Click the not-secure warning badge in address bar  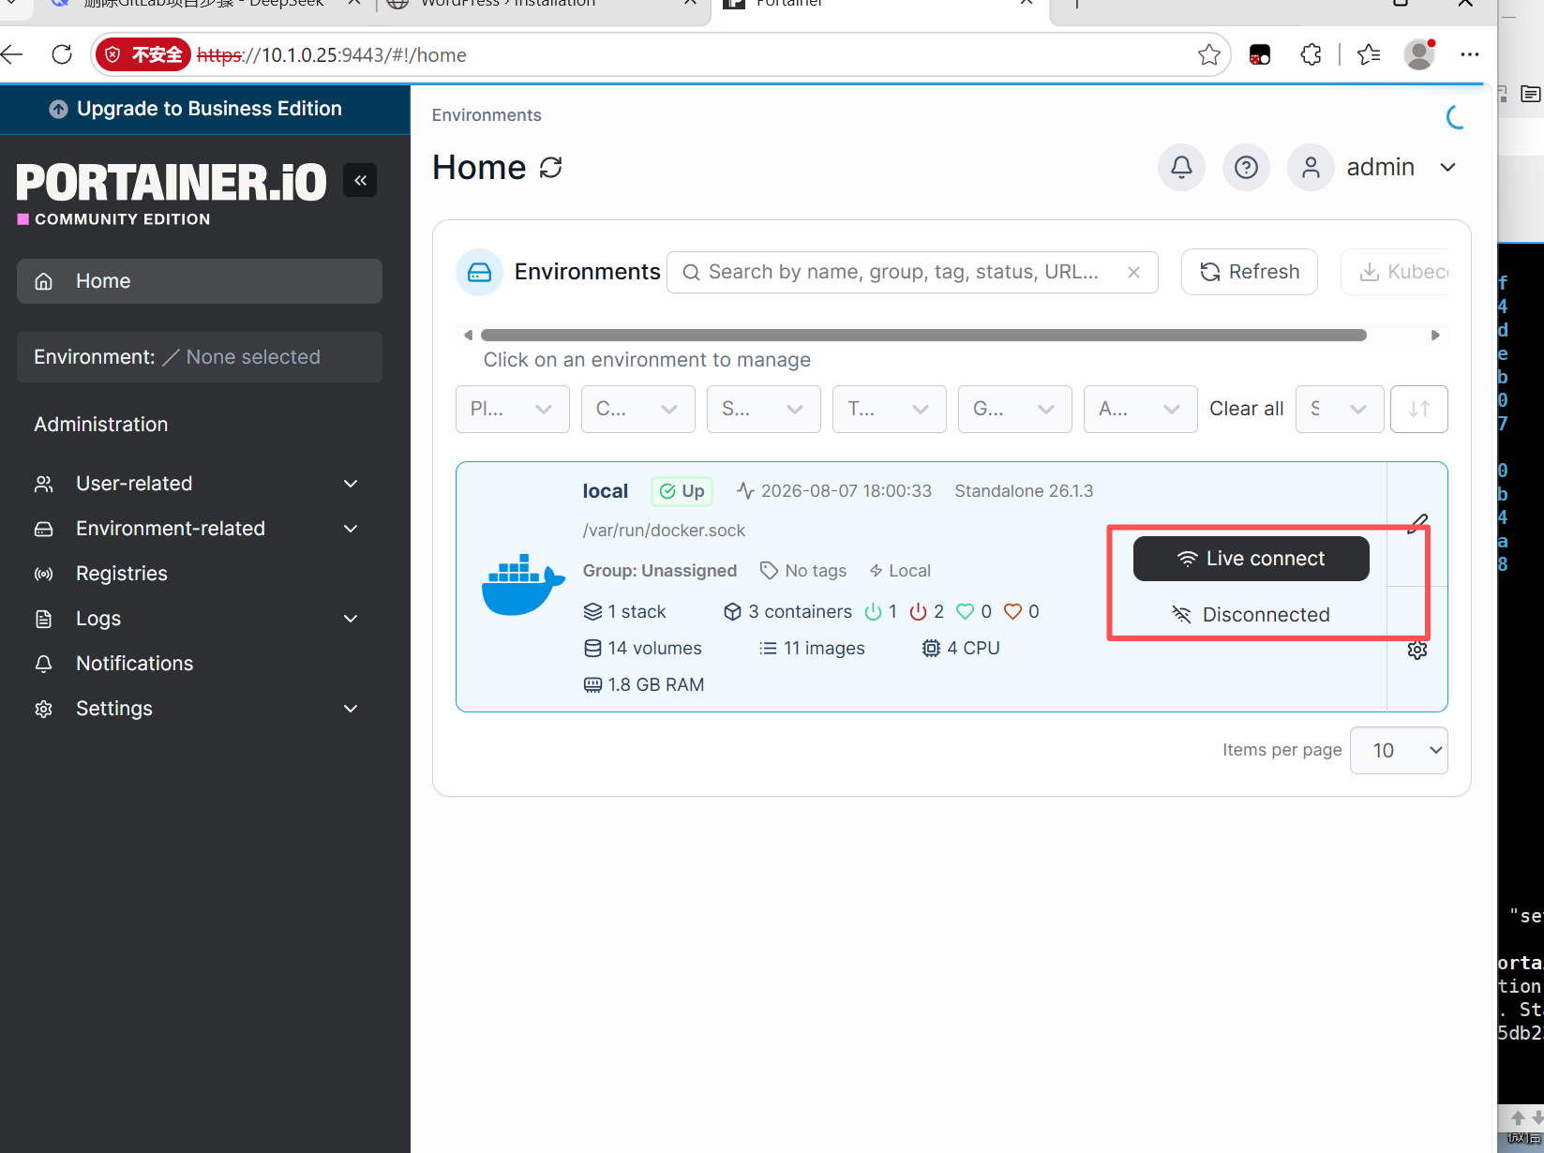(x=143, y=54)
